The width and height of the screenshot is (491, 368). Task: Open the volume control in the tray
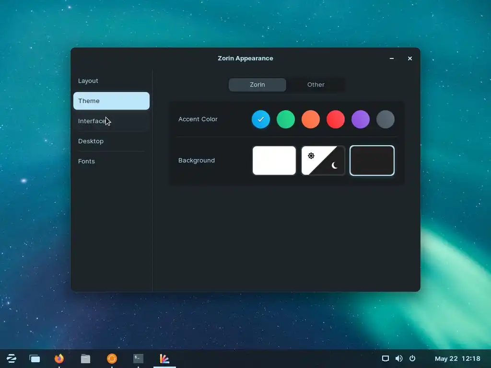(399, 358)
